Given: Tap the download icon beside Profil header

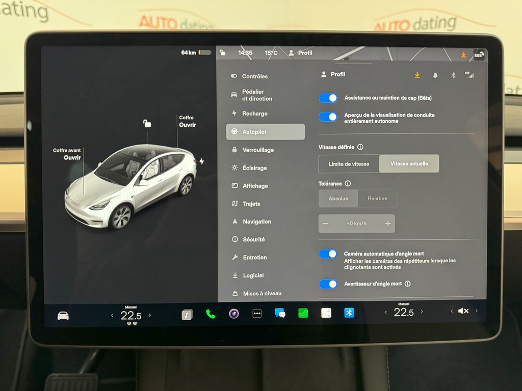Looking at the screenshot, I should [x=417, y=75].
